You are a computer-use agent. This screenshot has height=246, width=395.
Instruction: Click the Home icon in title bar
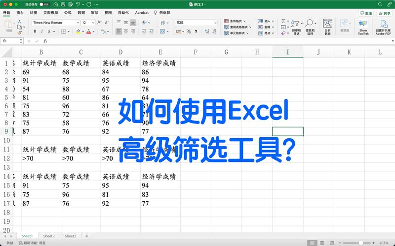(56, 4)
